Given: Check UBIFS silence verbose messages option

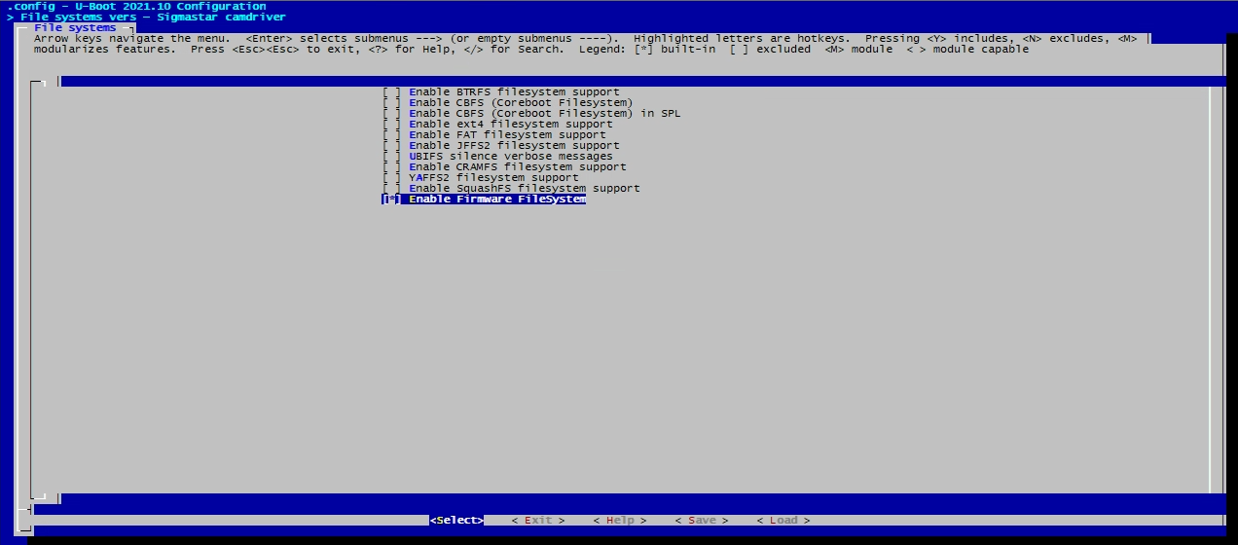Looking at the screenshot, I should point(391,157).
